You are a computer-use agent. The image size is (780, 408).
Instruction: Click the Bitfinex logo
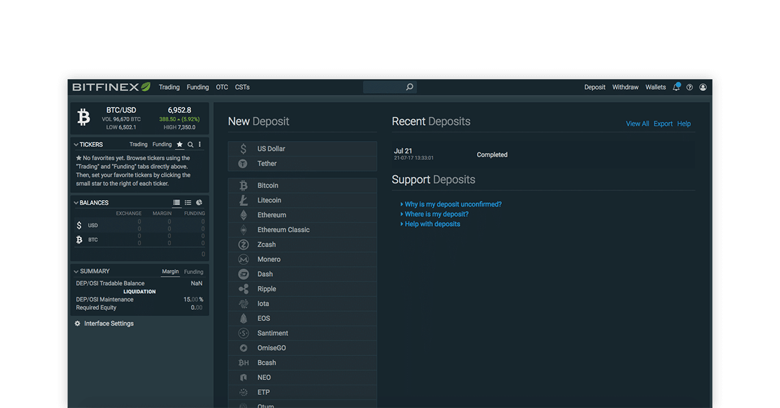tap(111, 87)
